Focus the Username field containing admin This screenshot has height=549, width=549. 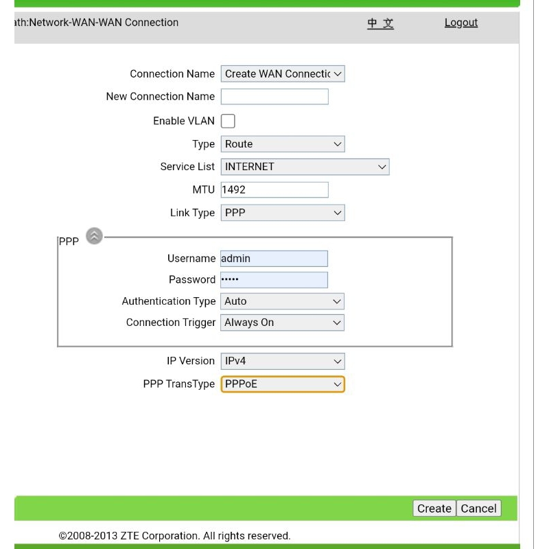(274, 259)
